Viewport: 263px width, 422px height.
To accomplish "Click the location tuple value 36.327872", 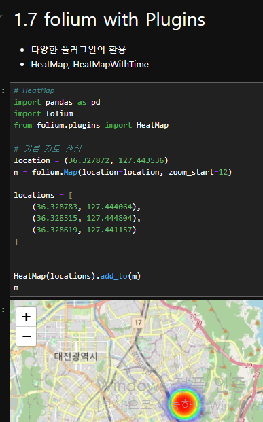I will point(89,160).
